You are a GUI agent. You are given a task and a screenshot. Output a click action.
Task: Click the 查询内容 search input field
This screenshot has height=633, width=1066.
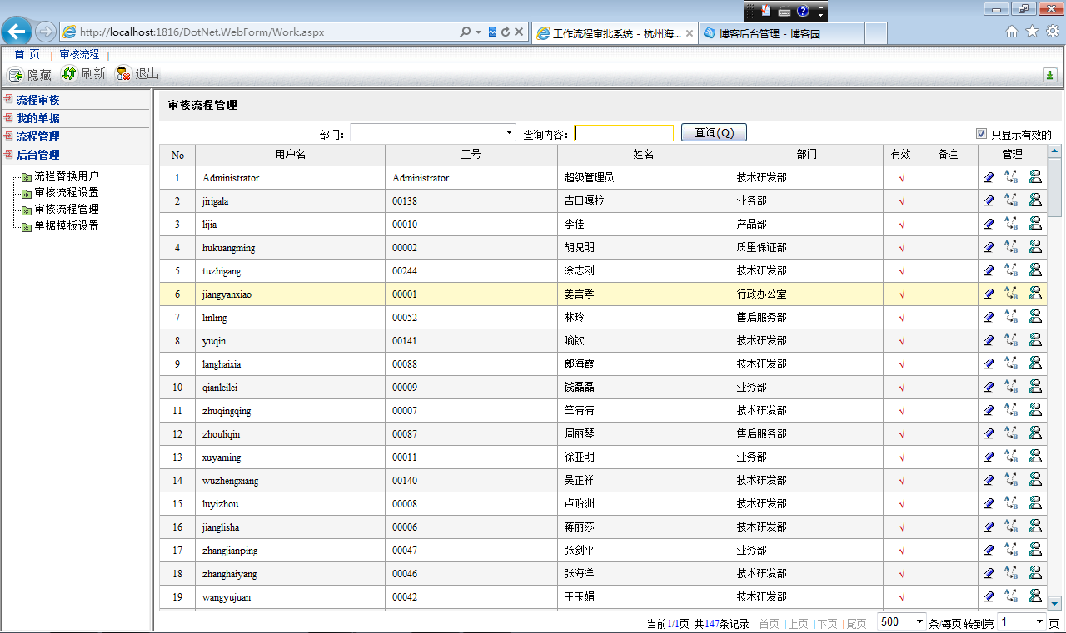(624, 133)
